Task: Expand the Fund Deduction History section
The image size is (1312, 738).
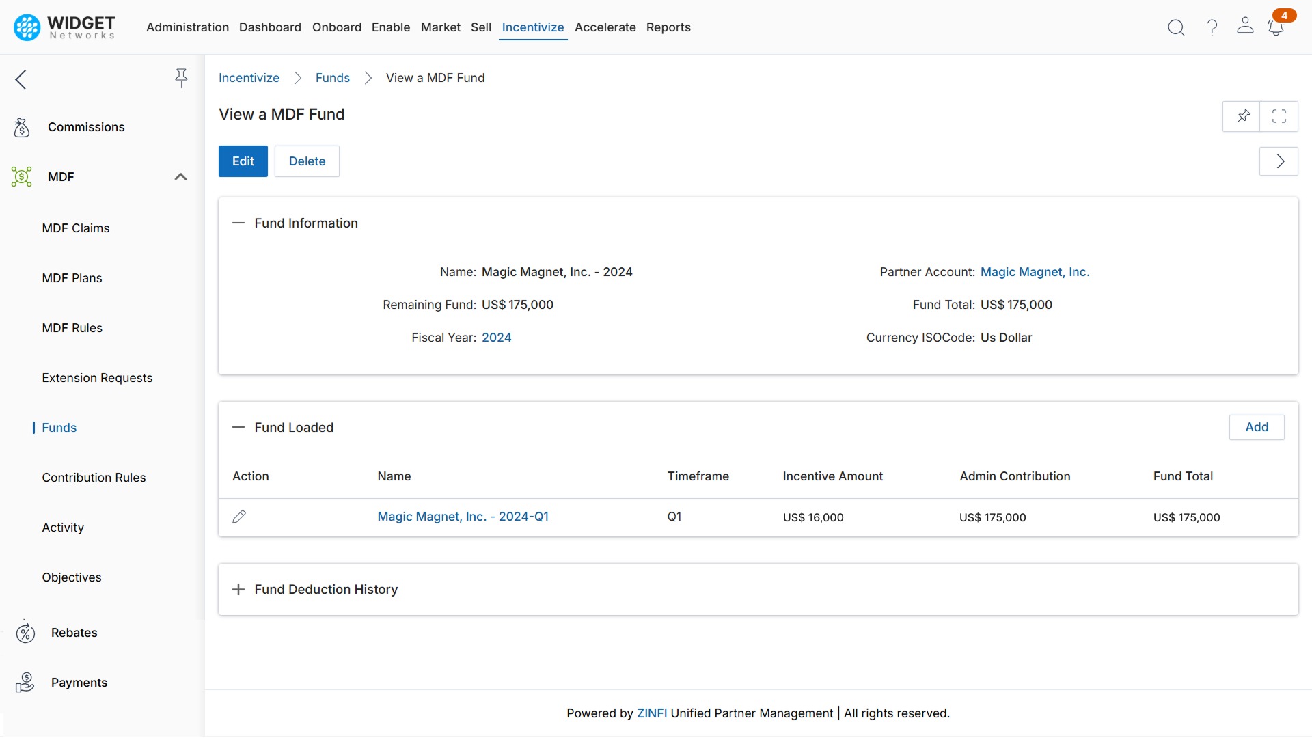Action: point(238,589)
